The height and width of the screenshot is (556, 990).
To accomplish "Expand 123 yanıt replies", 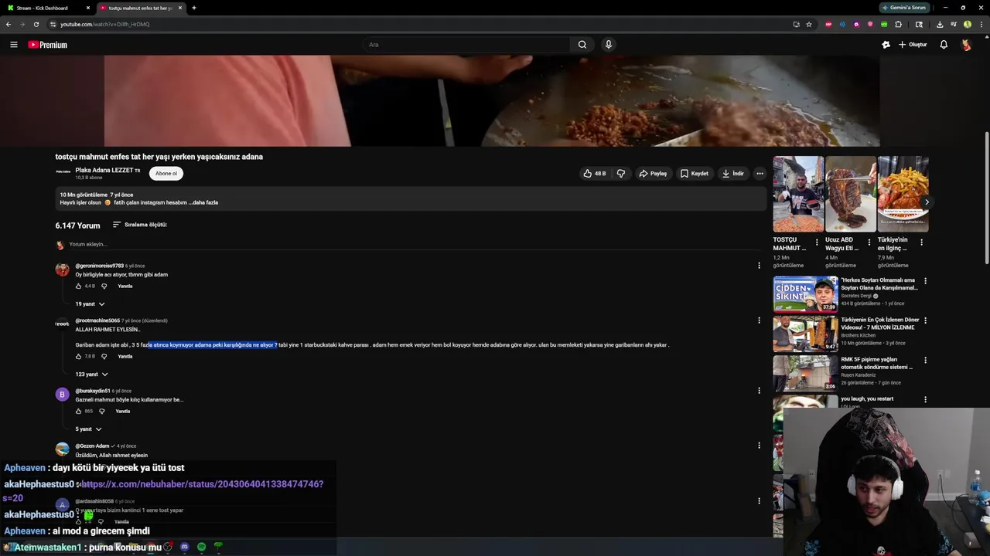I will (91, 374).
